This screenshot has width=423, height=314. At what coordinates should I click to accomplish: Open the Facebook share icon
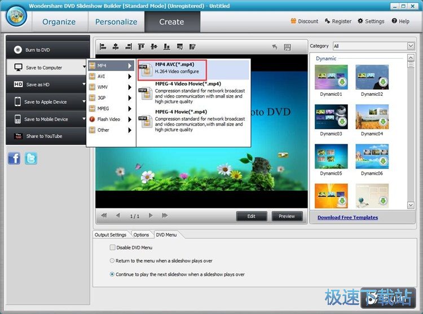[14, 158]
